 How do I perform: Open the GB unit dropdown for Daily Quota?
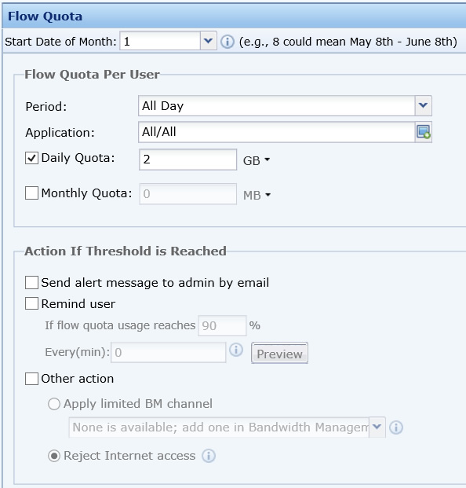click(x=257, y=160)
